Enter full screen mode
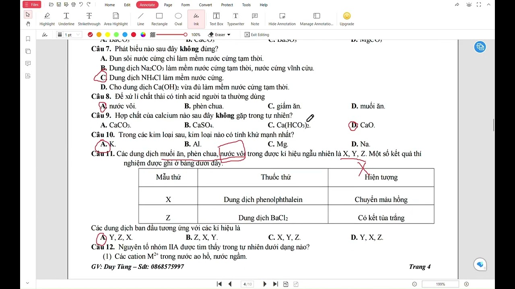This screenshot has width=515, height=289. tap(479, 5)
